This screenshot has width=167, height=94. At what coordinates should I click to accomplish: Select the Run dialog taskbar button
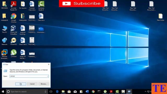(129, 92)
